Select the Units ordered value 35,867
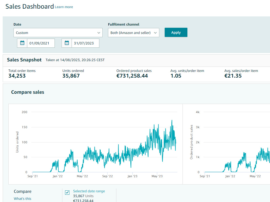This screenshot has height=202, width=270. [71, 76]
